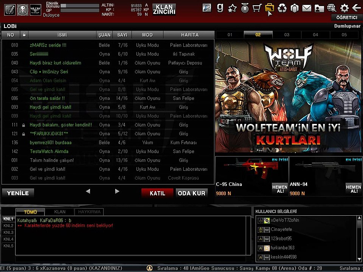Open the yellow briefcase inventory icon

270,8
